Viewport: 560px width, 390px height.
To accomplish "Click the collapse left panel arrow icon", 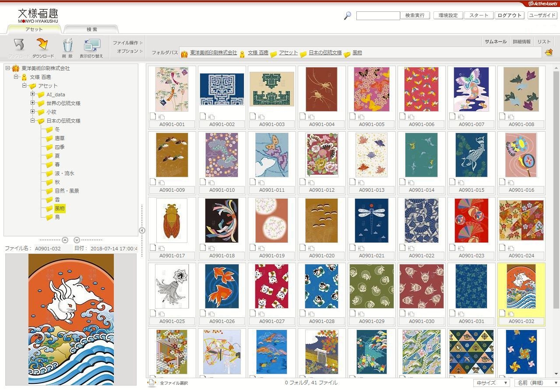I will (x=142, y=230).
